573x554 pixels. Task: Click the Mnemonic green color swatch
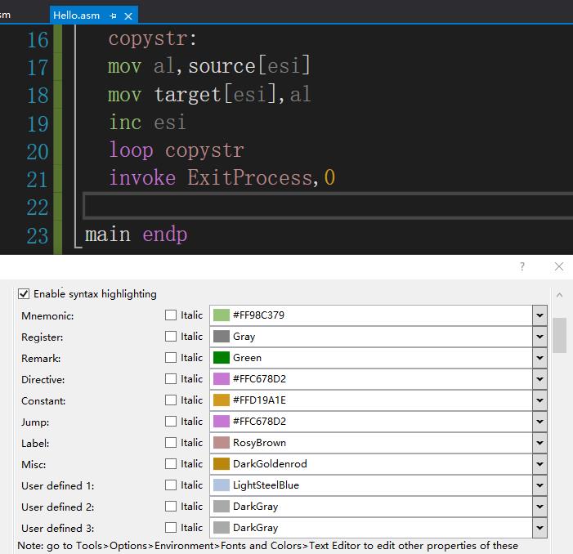(x=221, y=315)
